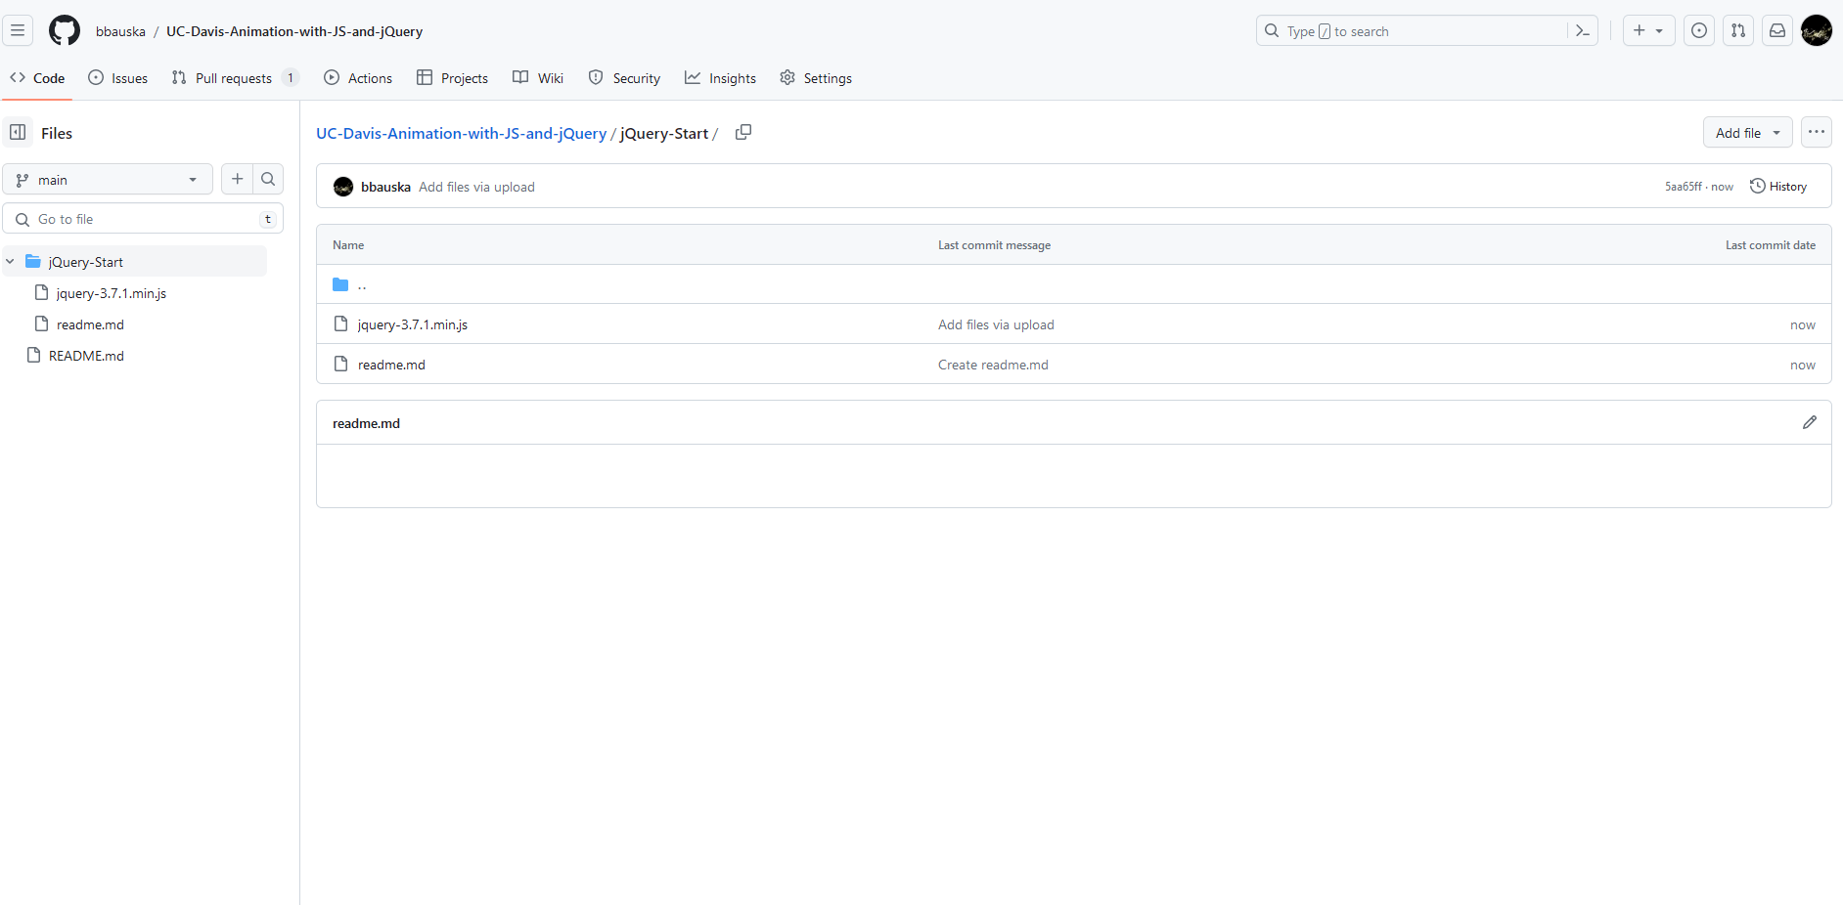Image resolution: width=1843 pixels, height=905 pixels.
Task: Click the Last commit date column header
Action: pyautogui.click(x=1770, y=245)
